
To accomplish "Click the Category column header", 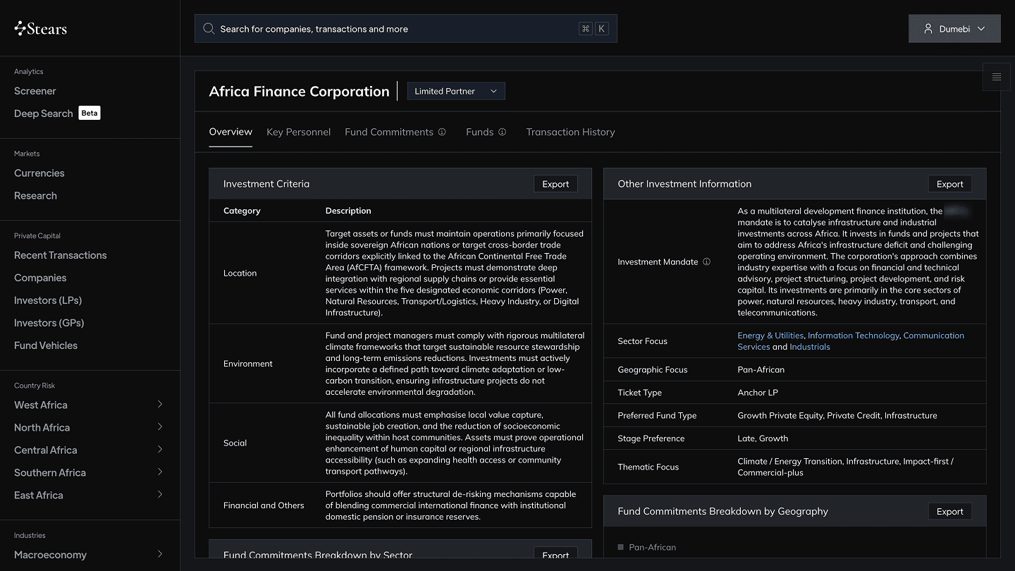I will pos(242,211).
